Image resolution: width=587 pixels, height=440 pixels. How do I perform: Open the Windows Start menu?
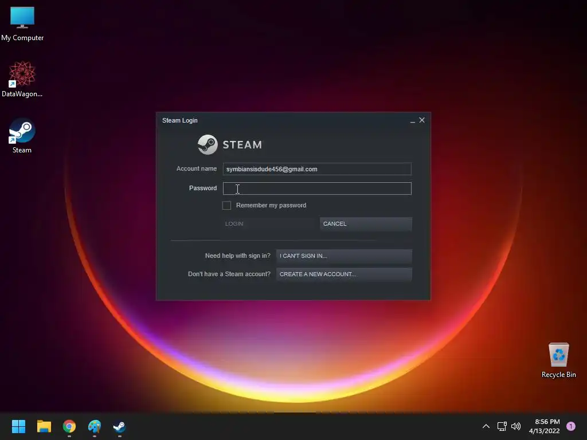(x=18, y=426)
